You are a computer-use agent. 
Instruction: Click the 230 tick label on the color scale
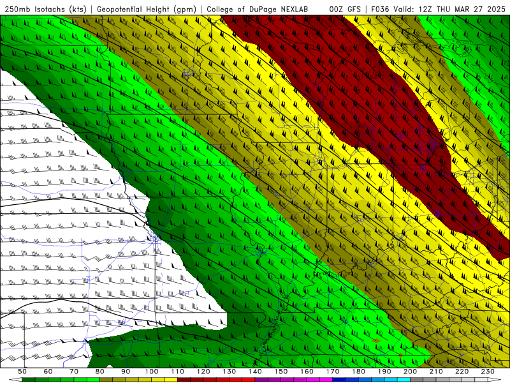tap(488, 372)
